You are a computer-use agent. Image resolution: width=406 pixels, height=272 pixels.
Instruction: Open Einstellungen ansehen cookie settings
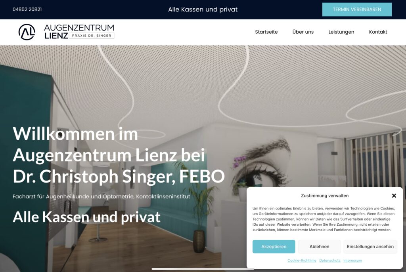click(370, 246)
